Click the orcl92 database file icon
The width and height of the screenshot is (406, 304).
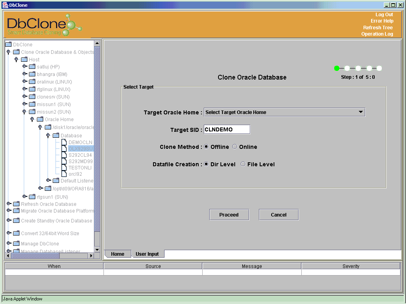coord(64,174)
